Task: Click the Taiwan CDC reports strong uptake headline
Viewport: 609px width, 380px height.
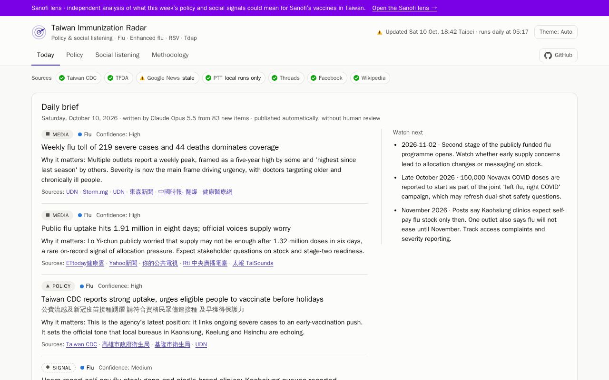Action: coord(182,299)
